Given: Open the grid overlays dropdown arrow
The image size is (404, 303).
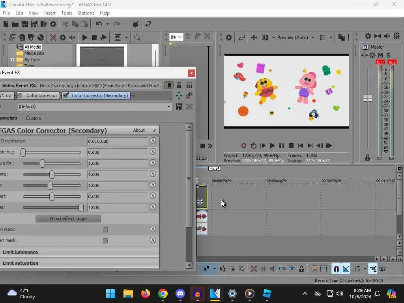Looking at the screenshot, I should click(x=331, y=37).
